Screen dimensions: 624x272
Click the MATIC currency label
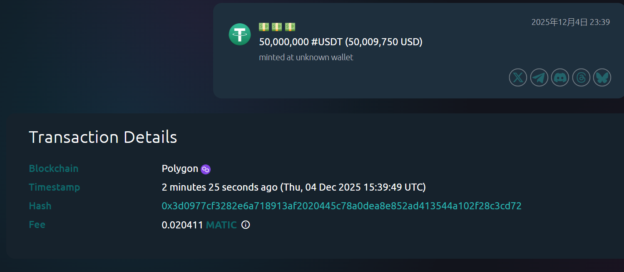point(221,225)
